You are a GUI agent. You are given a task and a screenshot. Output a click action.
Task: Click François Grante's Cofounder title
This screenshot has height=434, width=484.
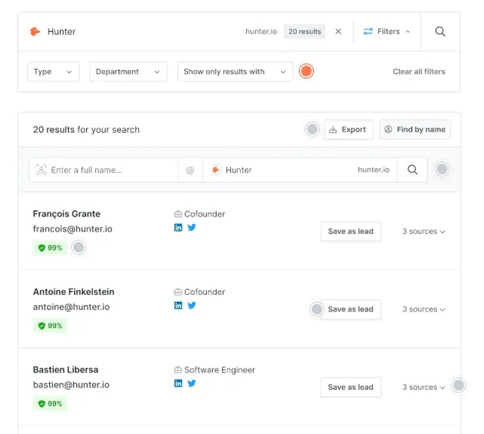tap(204, 214)
